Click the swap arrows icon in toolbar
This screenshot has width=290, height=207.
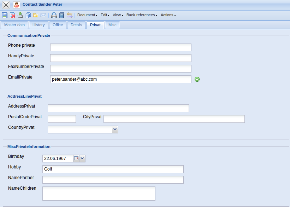pos(70,15)
